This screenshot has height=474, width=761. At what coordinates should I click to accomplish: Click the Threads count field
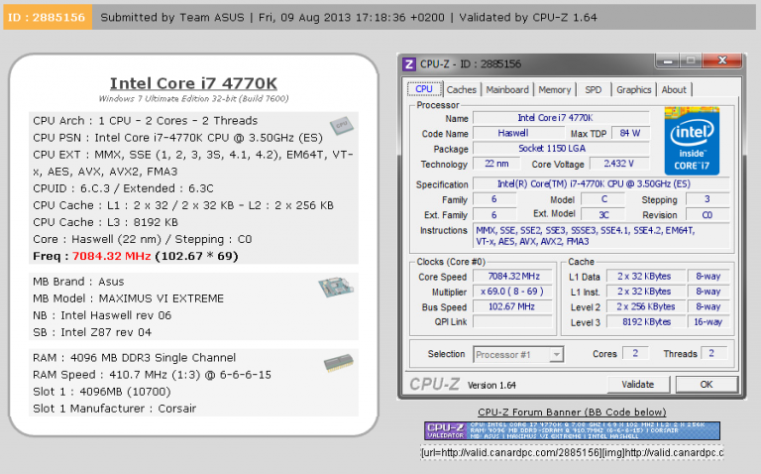(712, 354)
